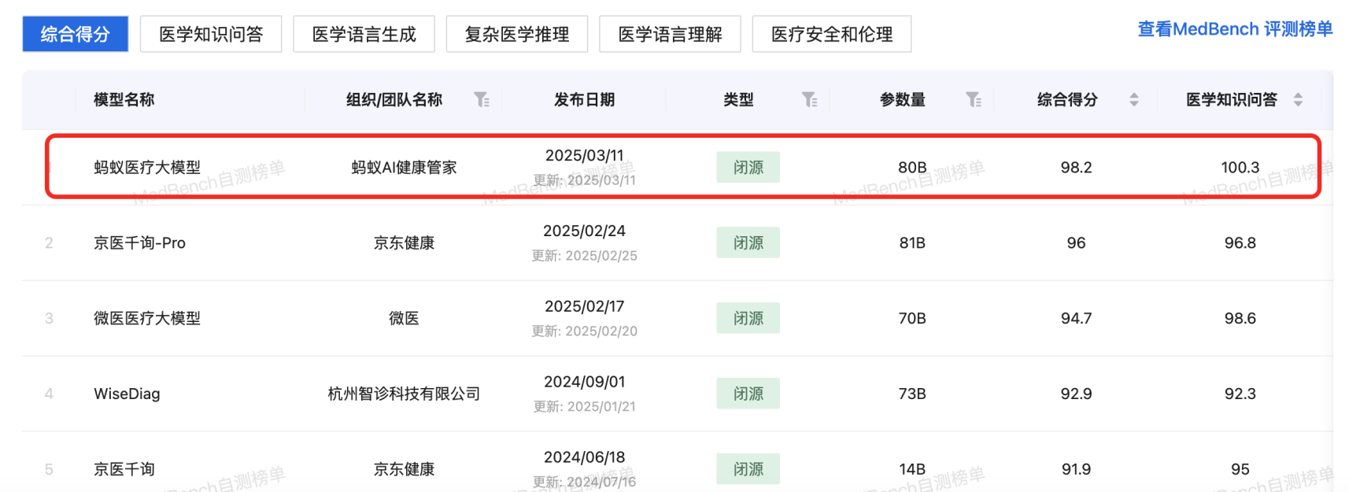Click release date 2024/09/01

[584, 382]
